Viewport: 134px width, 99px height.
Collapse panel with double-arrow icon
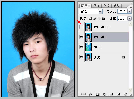[131, 3]
